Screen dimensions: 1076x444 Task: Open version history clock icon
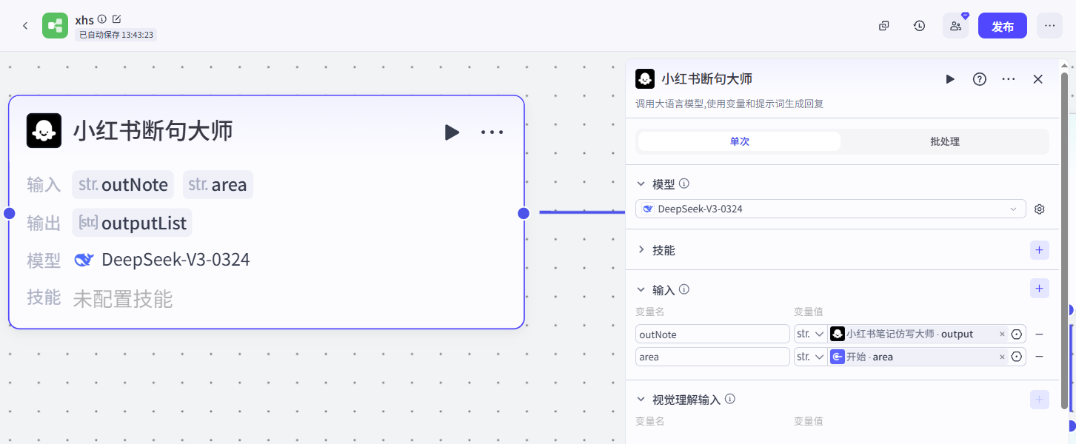pyautogui.click(x=919, y=26)
